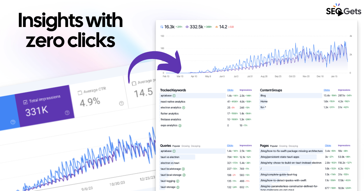Click position badge next to electron analytics
The image size is (364, 191).
click(184, 108)
